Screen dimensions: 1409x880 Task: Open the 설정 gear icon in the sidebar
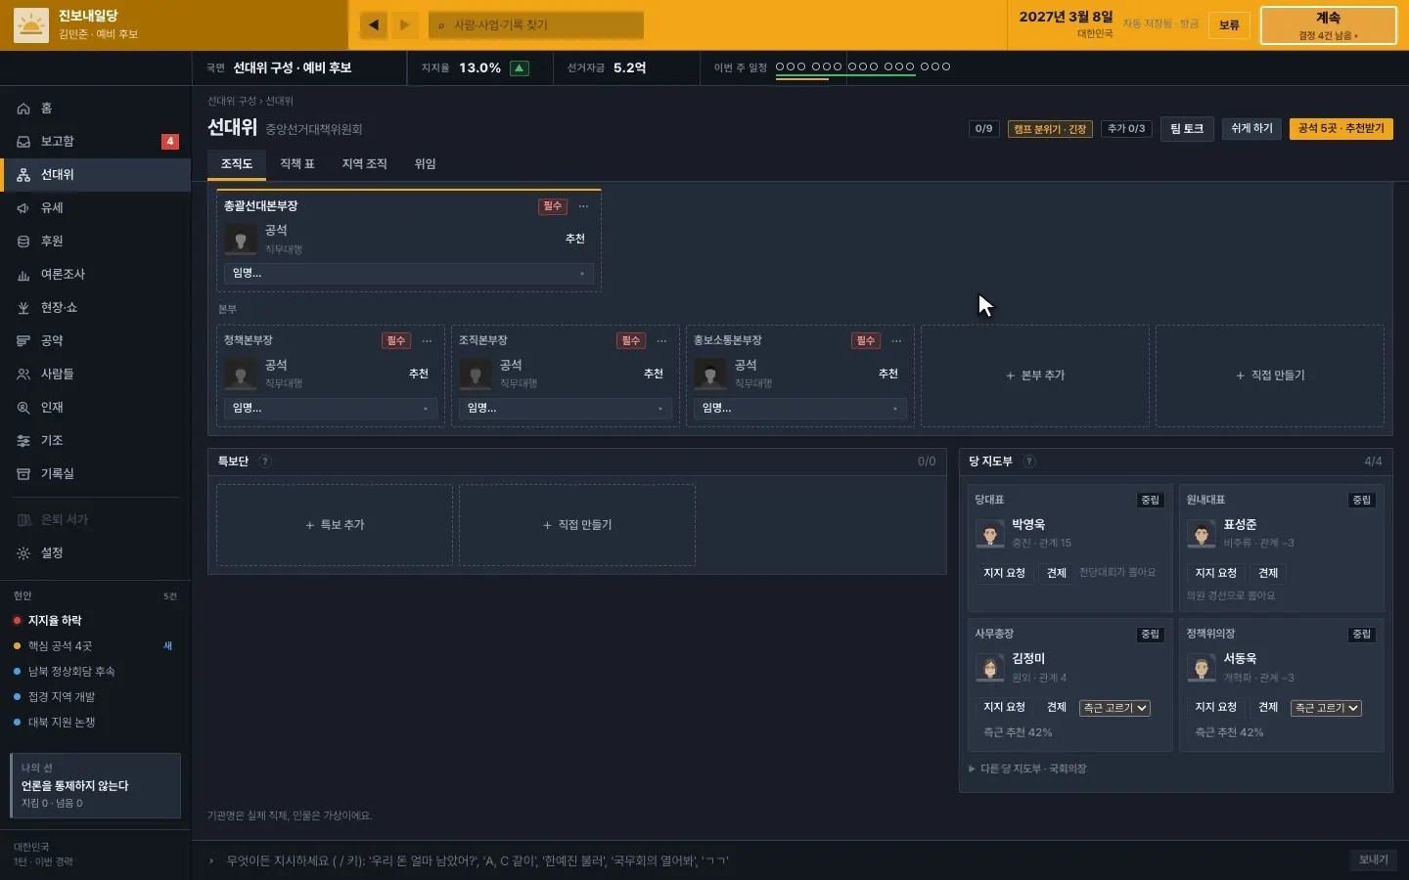point(23,553)
